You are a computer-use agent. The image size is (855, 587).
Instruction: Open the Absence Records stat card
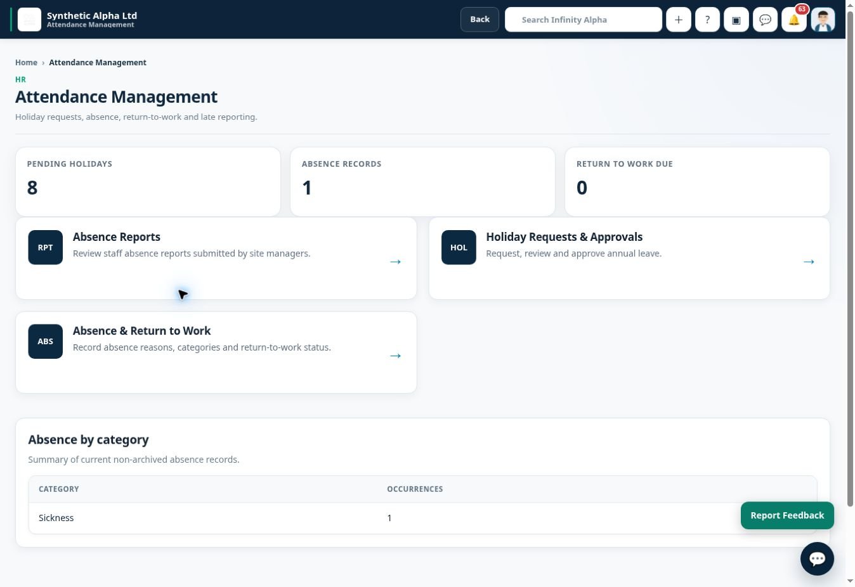coord(422,182)
